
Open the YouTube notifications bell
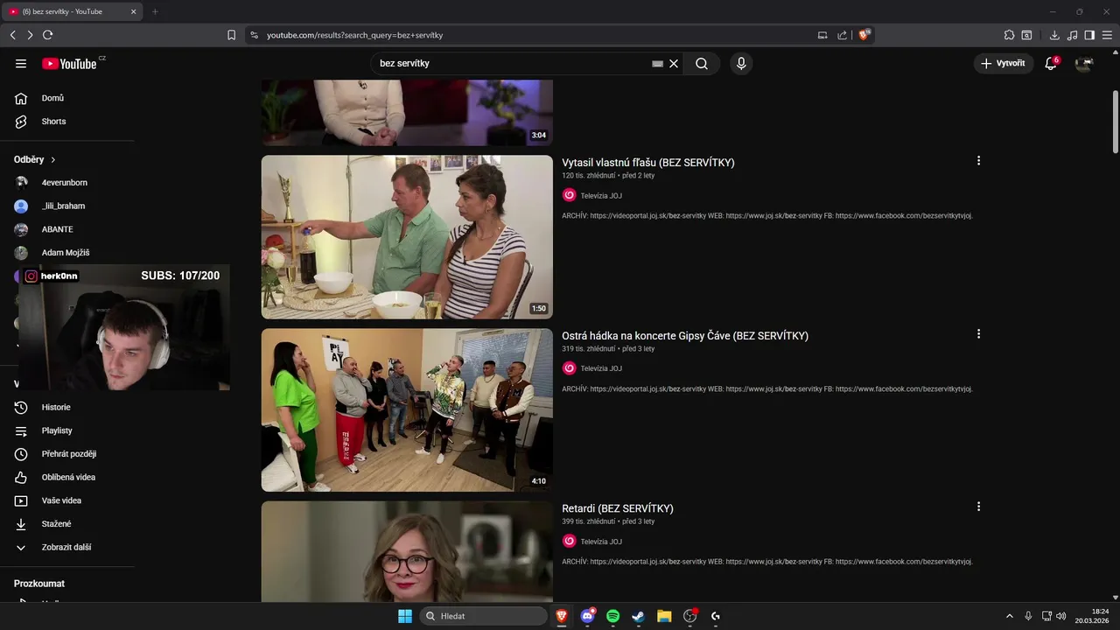1051,64
